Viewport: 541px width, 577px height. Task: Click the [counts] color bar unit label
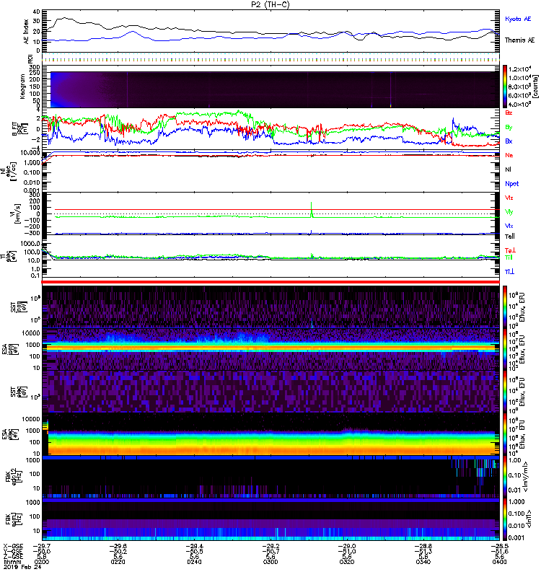pos(535,87)
